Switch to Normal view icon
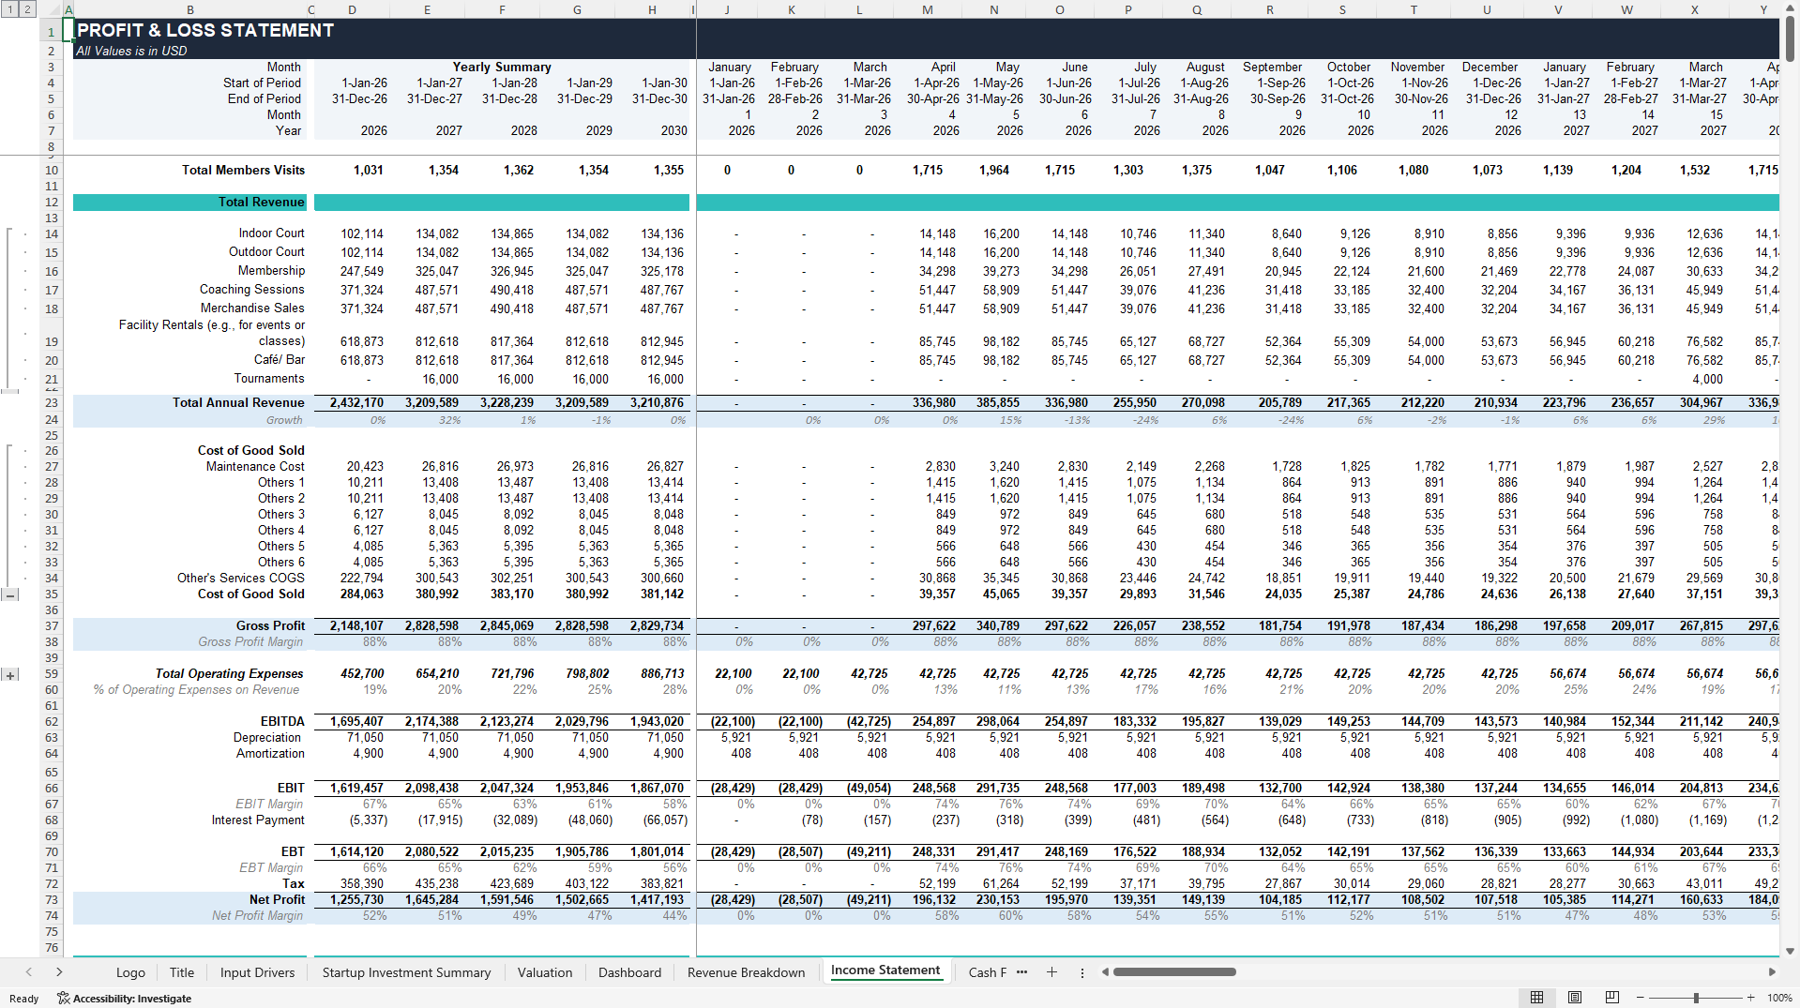 click(x=1536, y=998)
